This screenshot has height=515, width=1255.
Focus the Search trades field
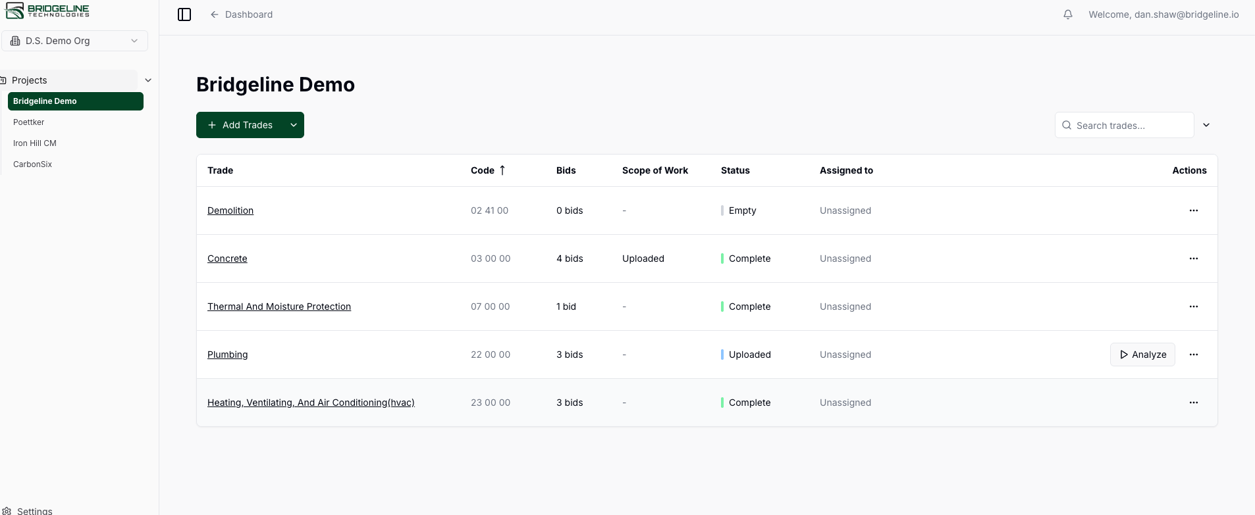pyautogui.click(x=1124, y=125)
